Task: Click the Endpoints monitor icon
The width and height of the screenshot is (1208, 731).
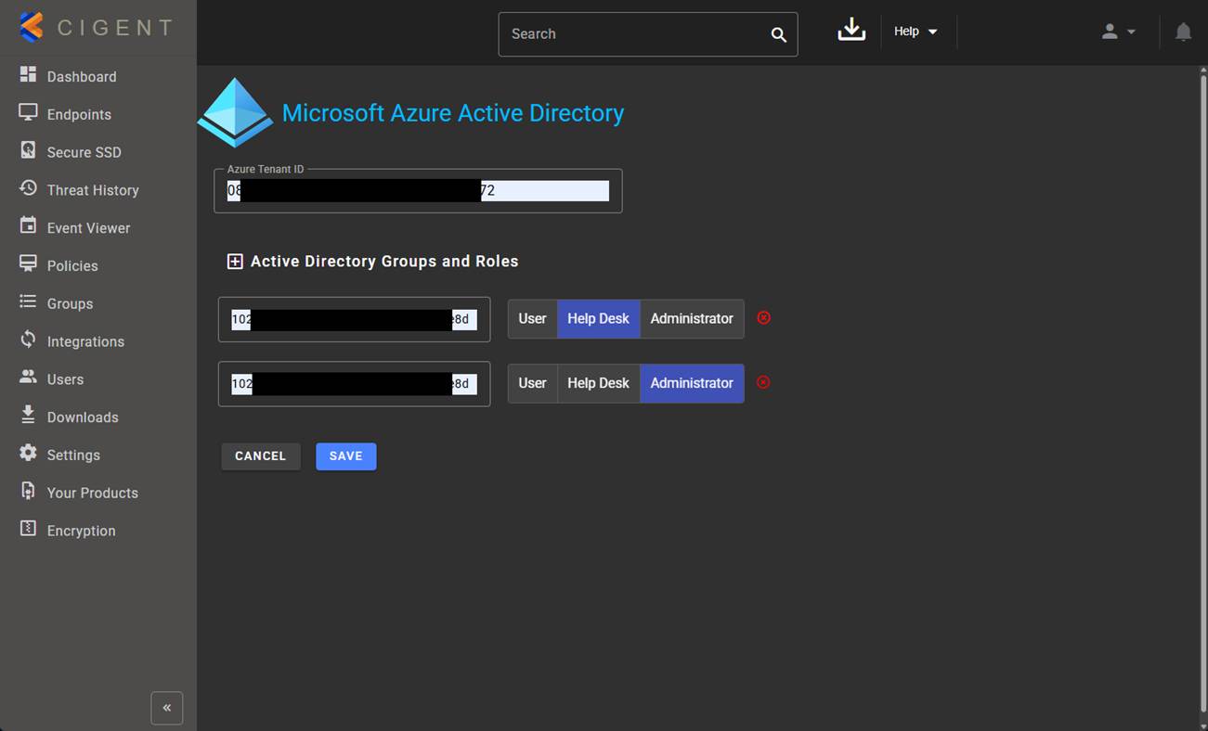Action: [28, 112]
